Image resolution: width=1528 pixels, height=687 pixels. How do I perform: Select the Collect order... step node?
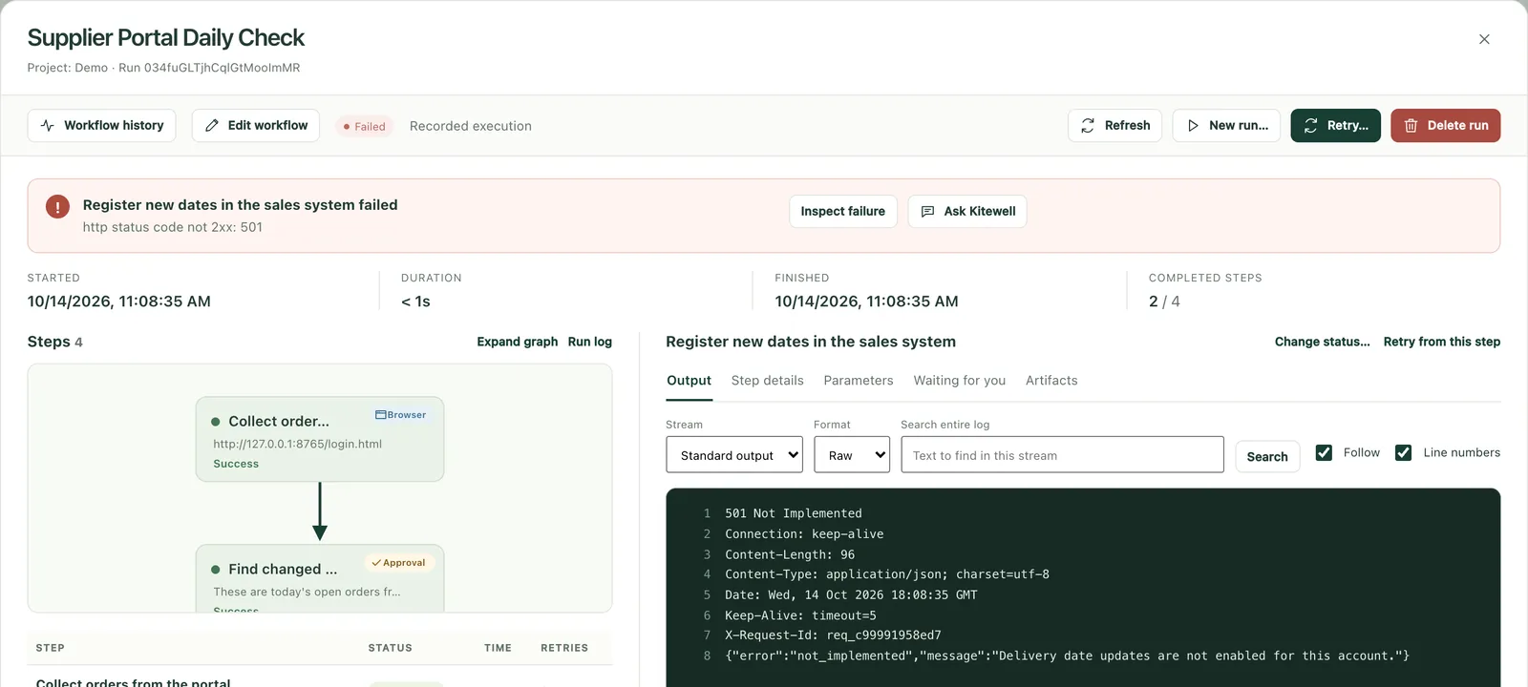320,439
